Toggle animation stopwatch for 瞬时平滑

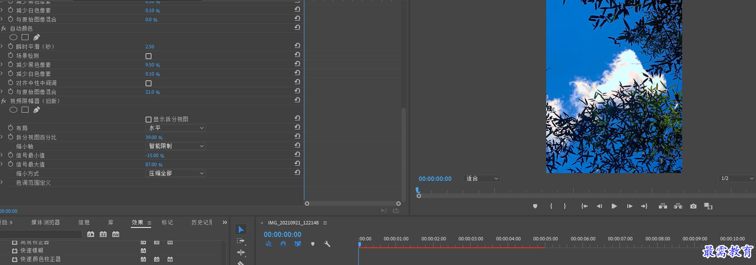[x=11, y=46]
